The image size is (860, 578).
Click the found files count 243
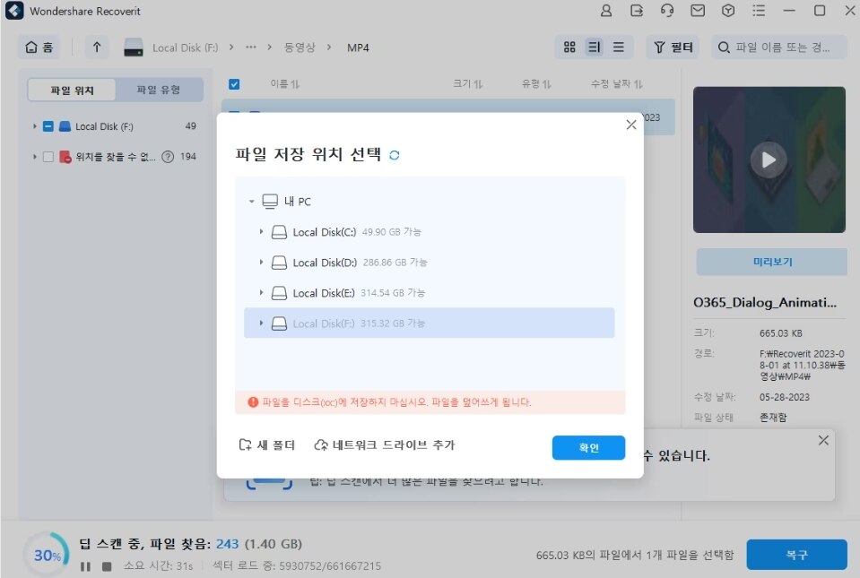pyautogui.click(x=227, y=544)
